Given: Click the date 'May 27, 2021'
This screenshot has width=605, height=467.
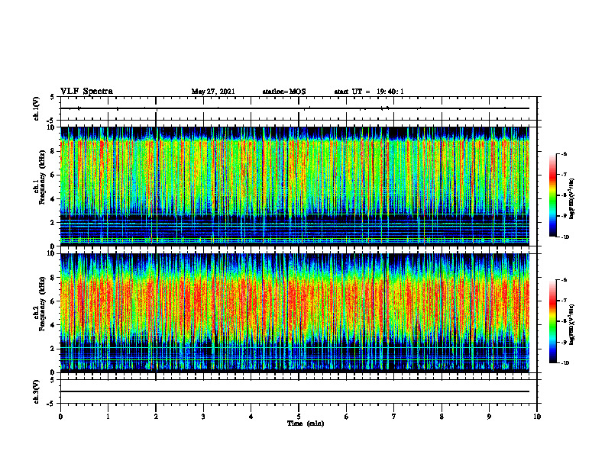Looking at the screenshot, I should tap(213, 92).
